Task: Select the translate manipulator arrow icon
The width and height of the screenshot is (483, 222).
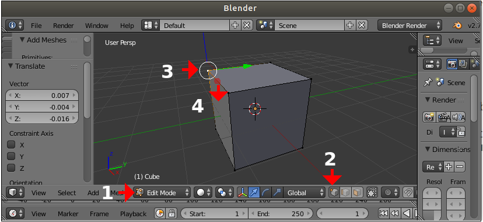Action: click(254, 193)
